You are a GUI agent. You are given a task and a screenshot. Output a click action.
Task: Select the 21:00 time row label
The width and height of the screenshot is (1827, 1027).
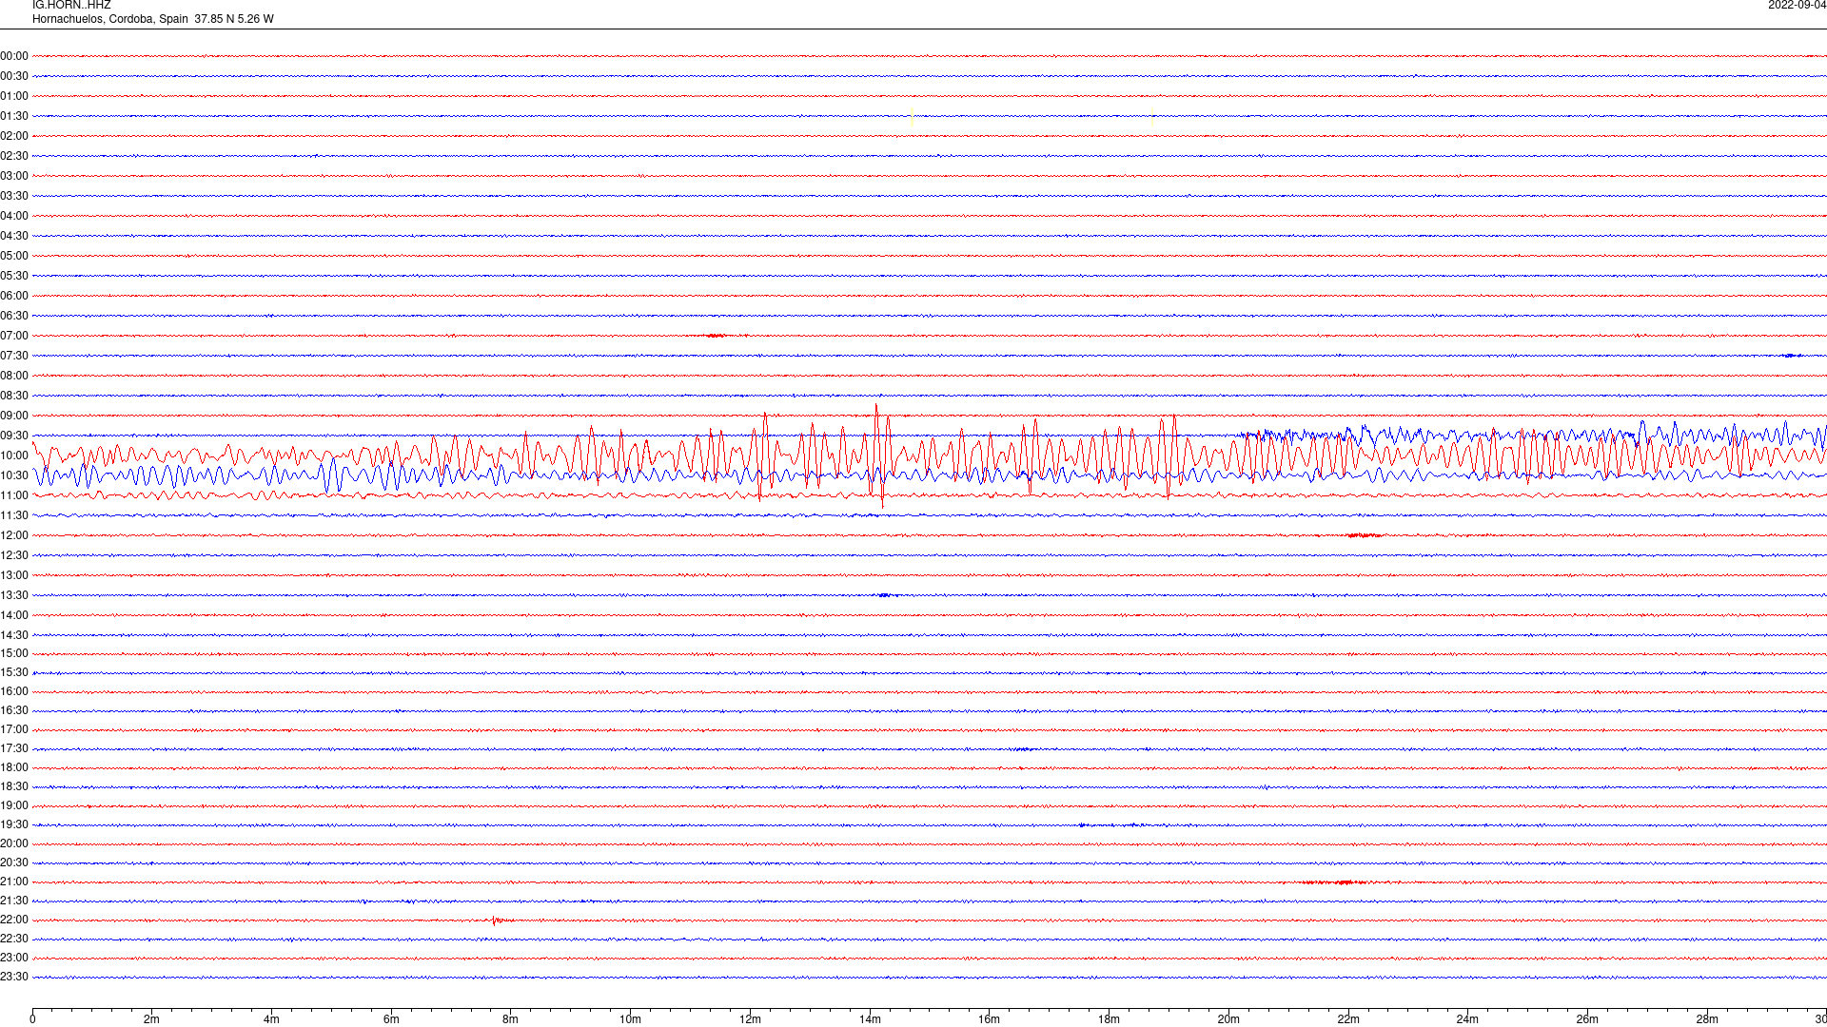(14, 882)
